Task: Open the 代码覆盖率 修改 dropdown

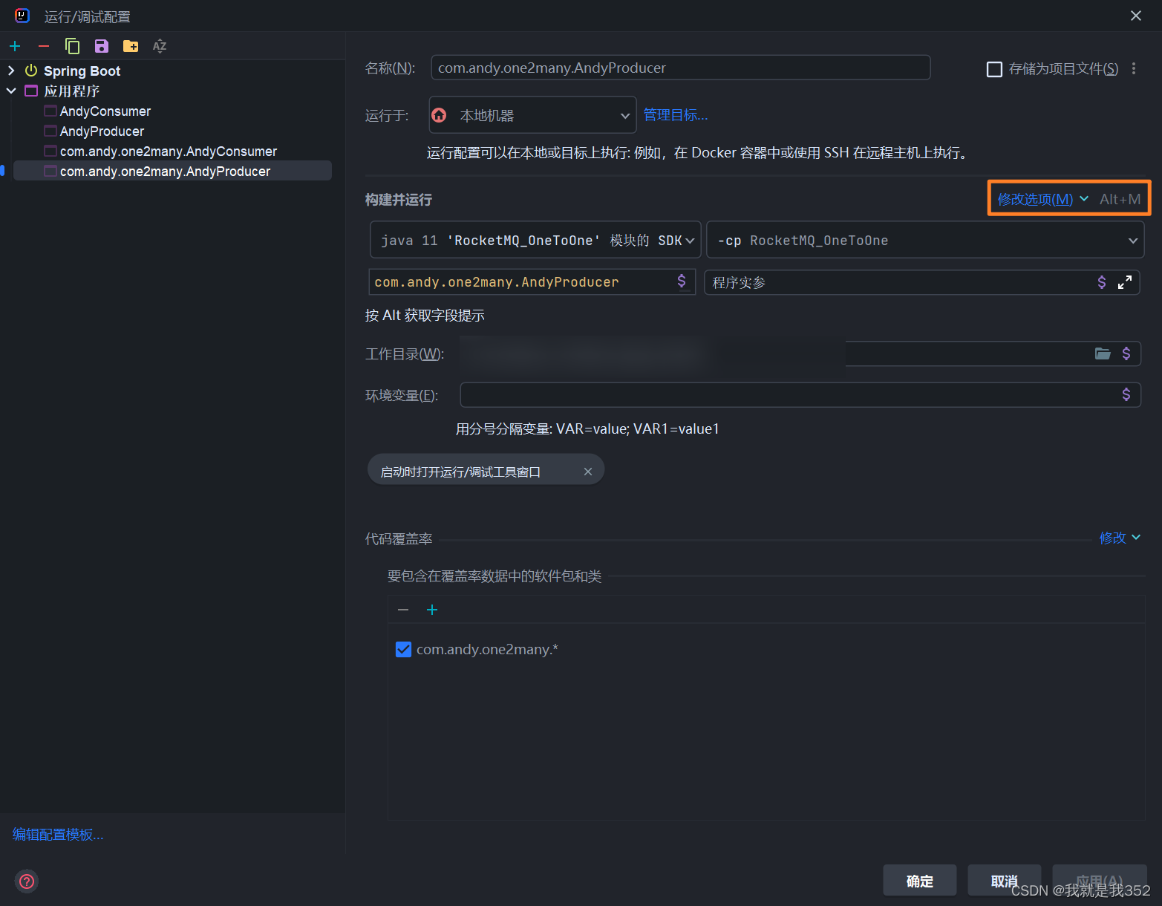Action: click(1120, 538)
